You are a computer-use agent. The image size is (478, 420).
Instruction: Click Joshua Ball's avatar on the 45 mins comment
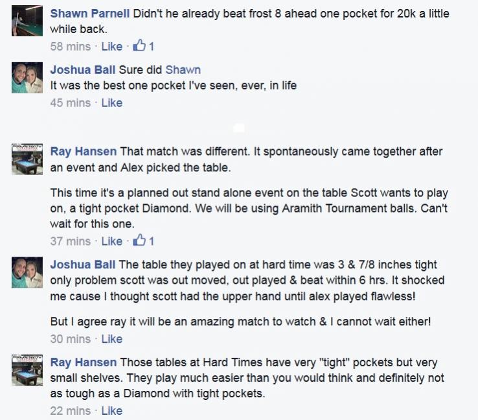pos(27,79)
